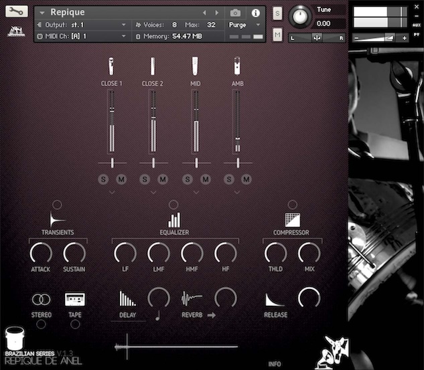Click the Equalizer bars icon
This screenshot has height=370, width=424.
click(174, 219)
